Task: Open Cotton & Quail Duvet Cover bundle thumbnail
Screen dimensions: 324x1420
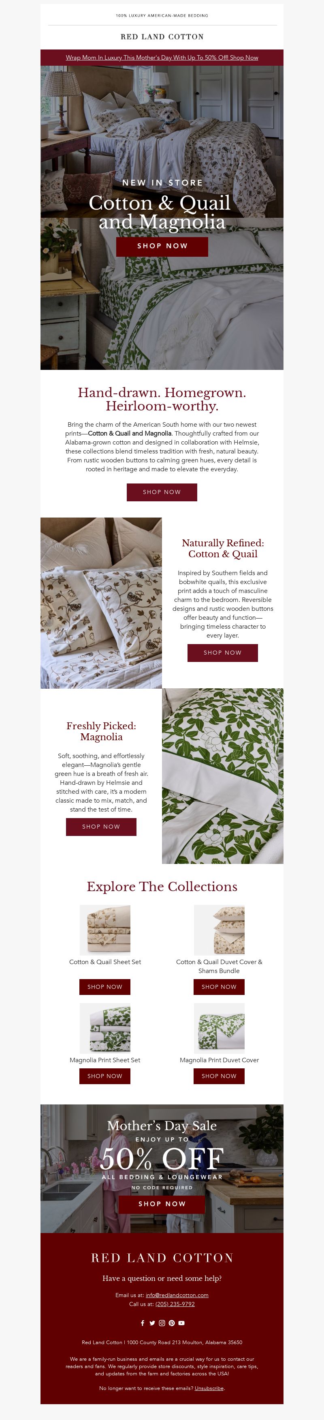Action: [219, 929]
